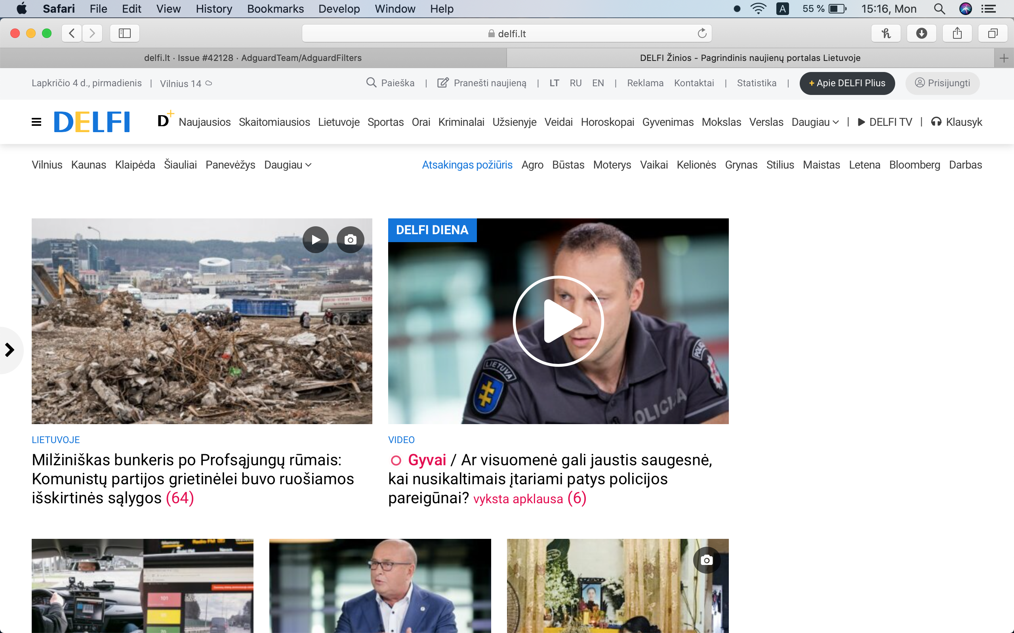Open the hamburger menu next to DELFI logo
Viewport: 1014px width, 633px height.
point(36,122)
